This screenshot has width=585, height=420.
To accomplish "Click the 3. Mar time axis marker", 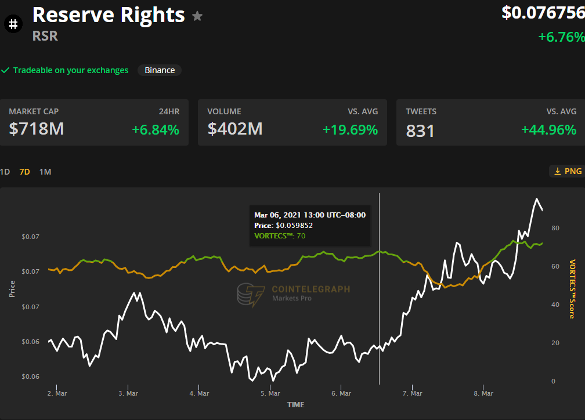I will 128,393.
